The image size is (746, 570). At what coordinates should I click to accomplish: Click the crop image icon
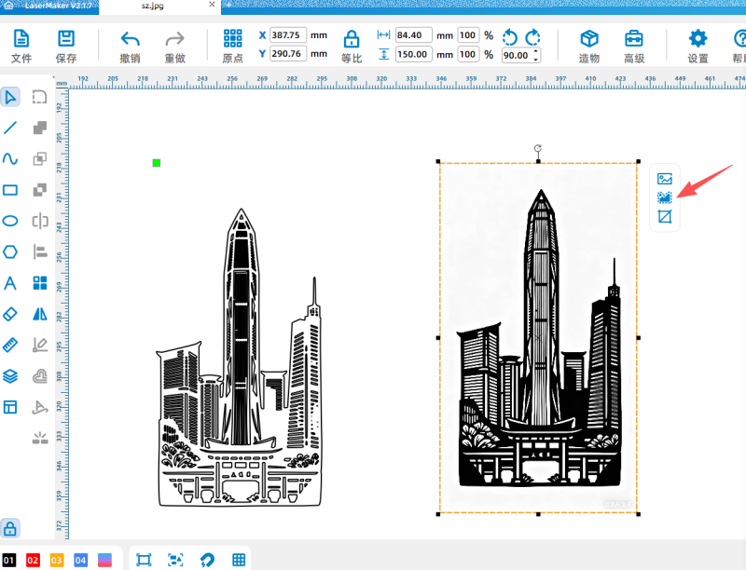pyautogui.click(x=665, y=217)
